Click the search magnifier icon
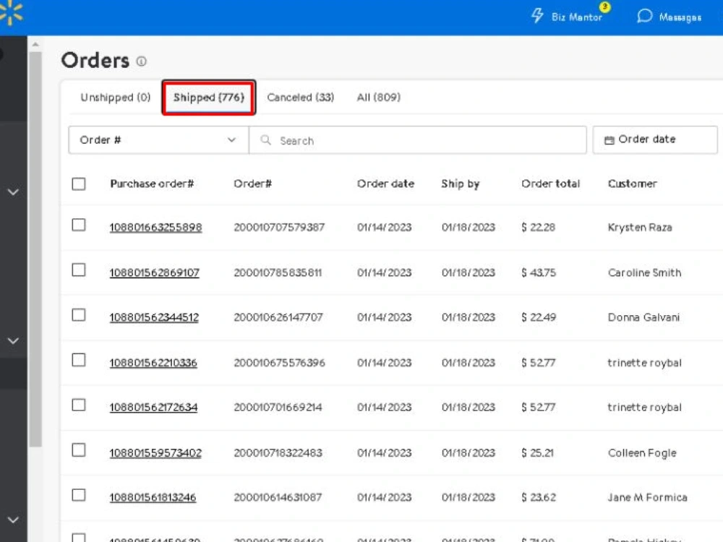Image resolution: width=723 pixels, height=542 pixels. click(265, 139)
